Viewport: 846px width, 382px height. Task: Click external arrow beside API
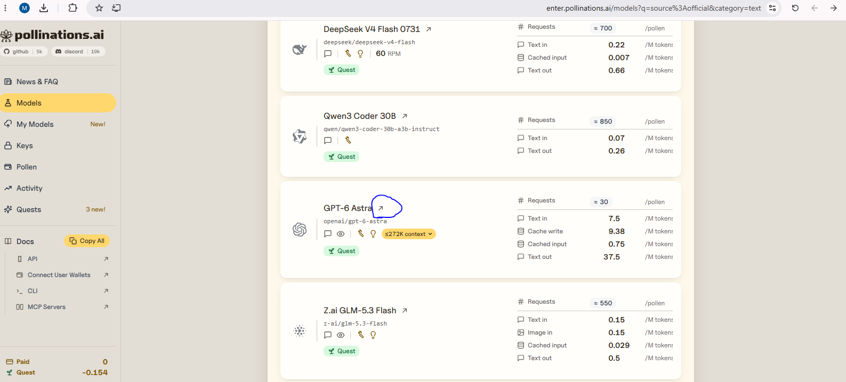(x=106, y=259)
